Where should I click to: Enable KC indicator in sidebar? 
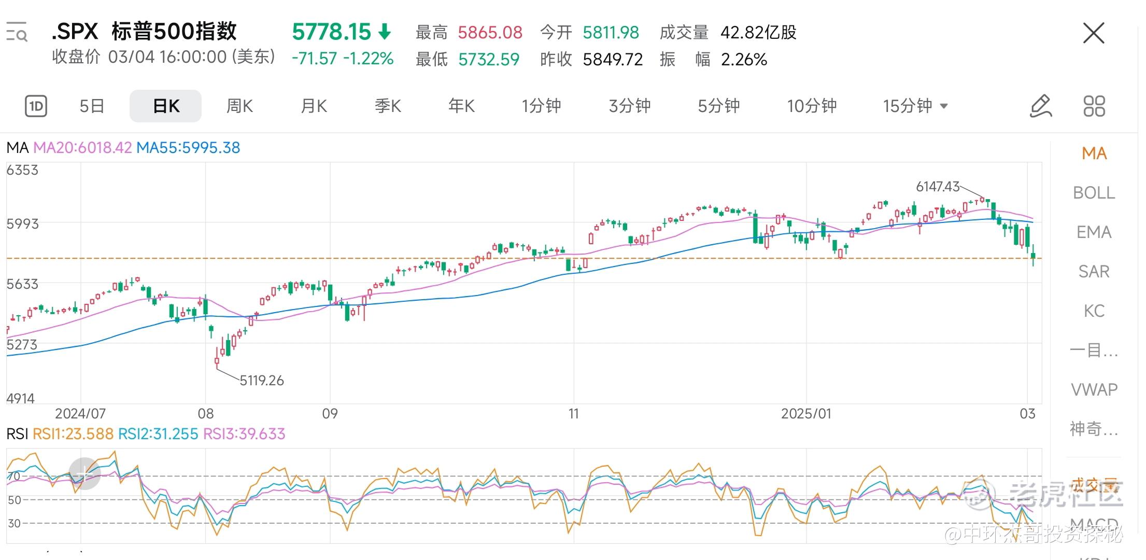point(1094,311)
